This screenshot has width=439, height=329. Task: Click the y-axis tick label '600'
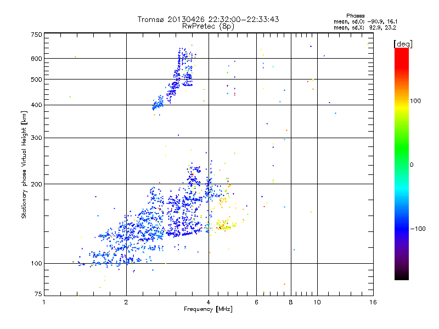pos(36,59)
